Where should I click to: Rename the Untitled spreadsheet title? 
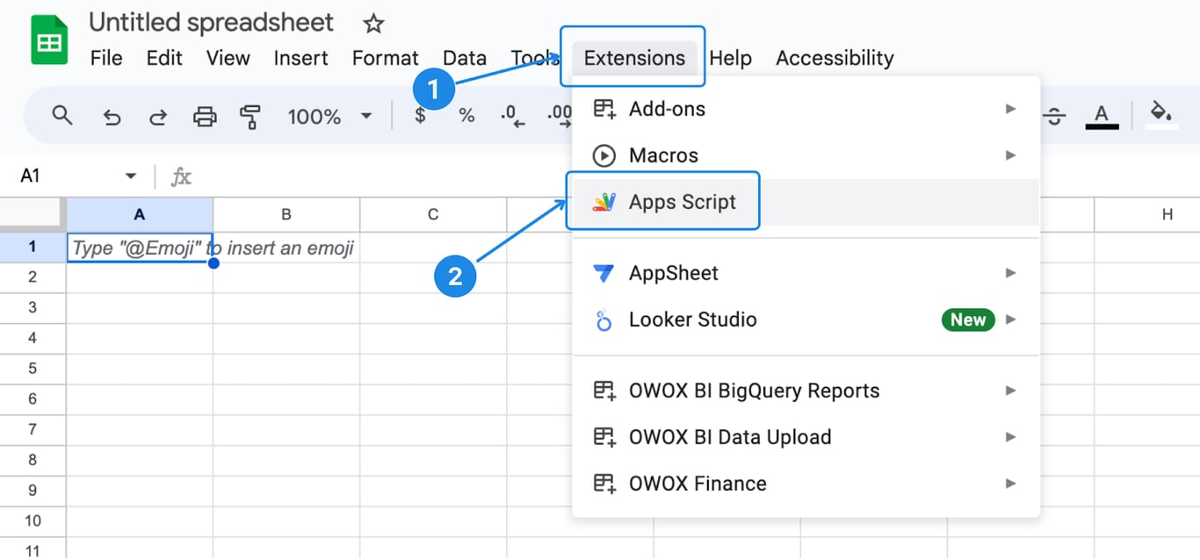(x=211, y=22)
